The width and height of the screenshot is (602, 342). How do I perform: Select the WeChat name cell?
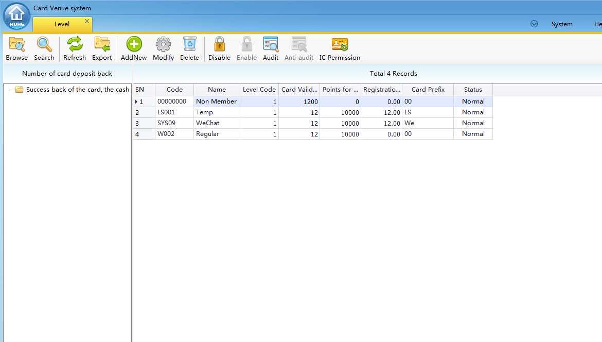click(x=217, y=123)
